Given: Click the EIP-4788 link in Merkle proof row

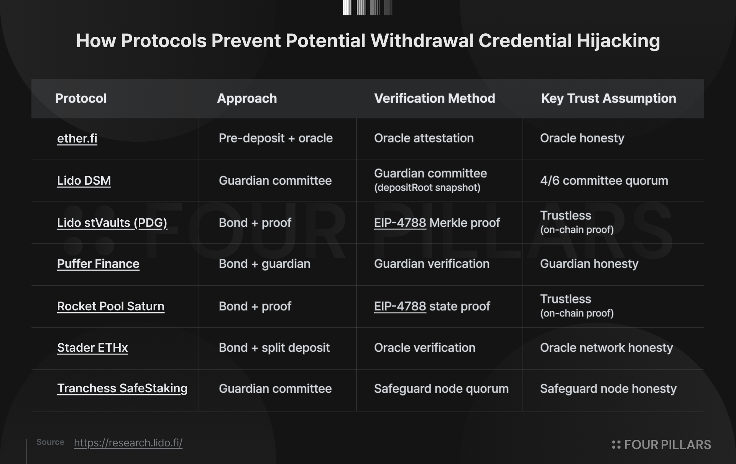Looking at the screenshot, I should pyautogui.click(x=400, y=223).
